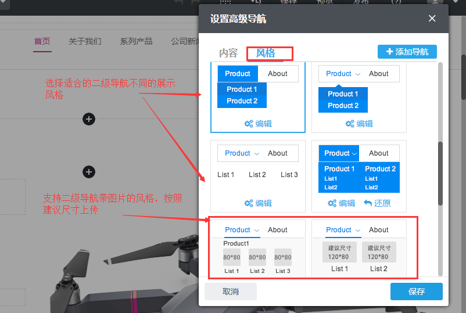466x313 pixels.
Task: Click the upper black plus circle on canvas
Action: click(88, 119)
